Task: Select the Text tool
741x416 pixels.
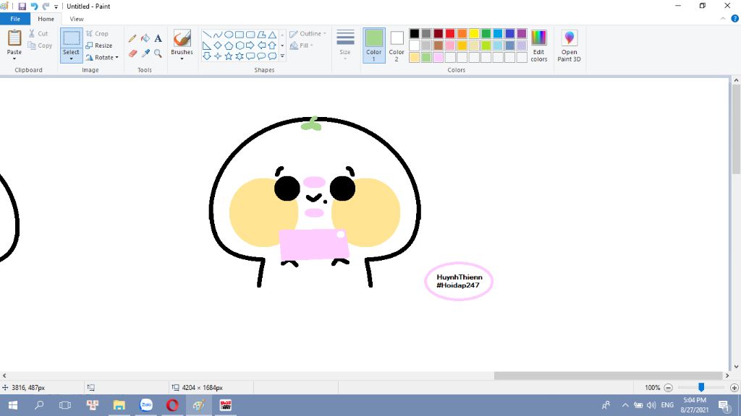Action: coord(158,39)
